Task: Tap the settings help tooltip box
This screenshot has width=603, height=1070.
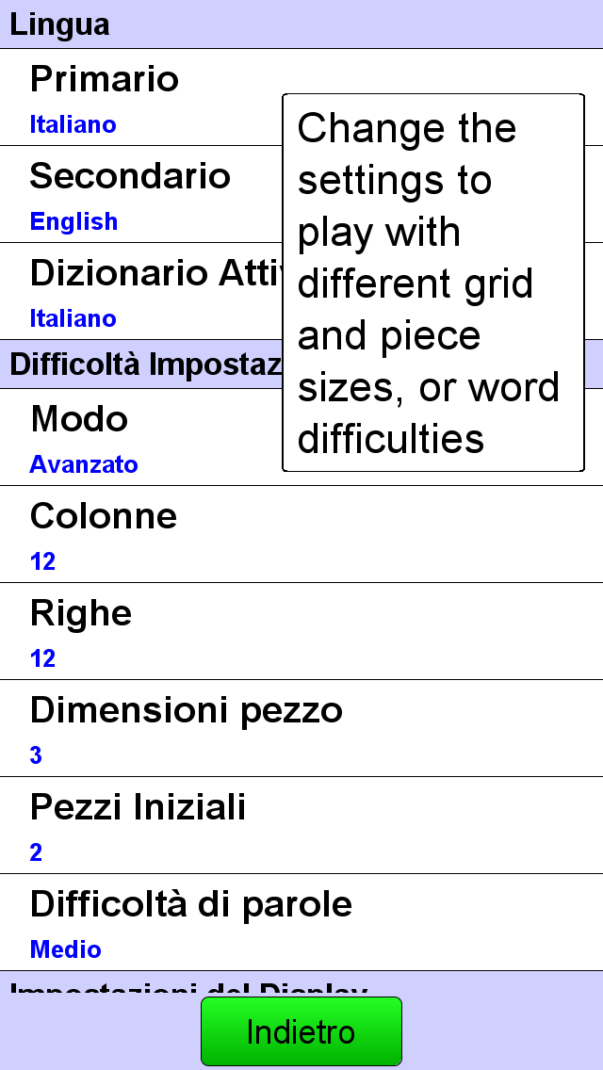Action: (x=433, y=283)
